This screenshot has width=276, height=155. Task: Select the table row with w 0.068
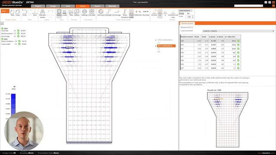tap(210, 49)
